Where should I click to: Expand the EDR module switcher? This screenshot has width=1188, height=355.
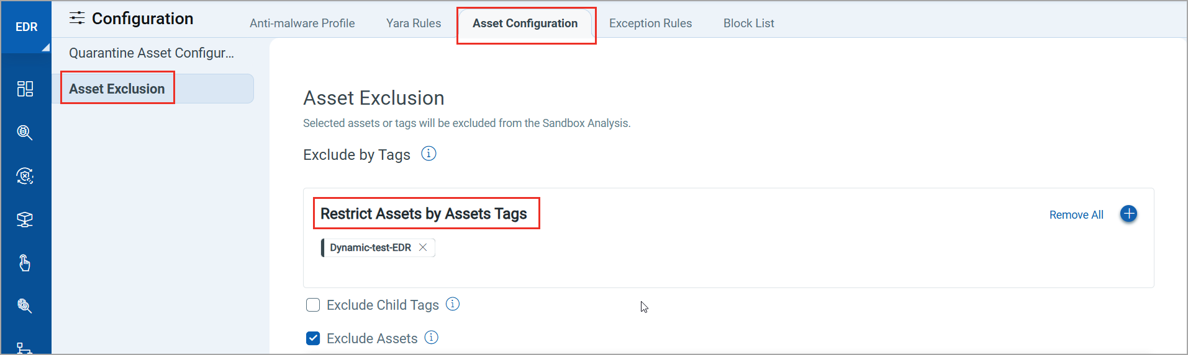(26, 27)
